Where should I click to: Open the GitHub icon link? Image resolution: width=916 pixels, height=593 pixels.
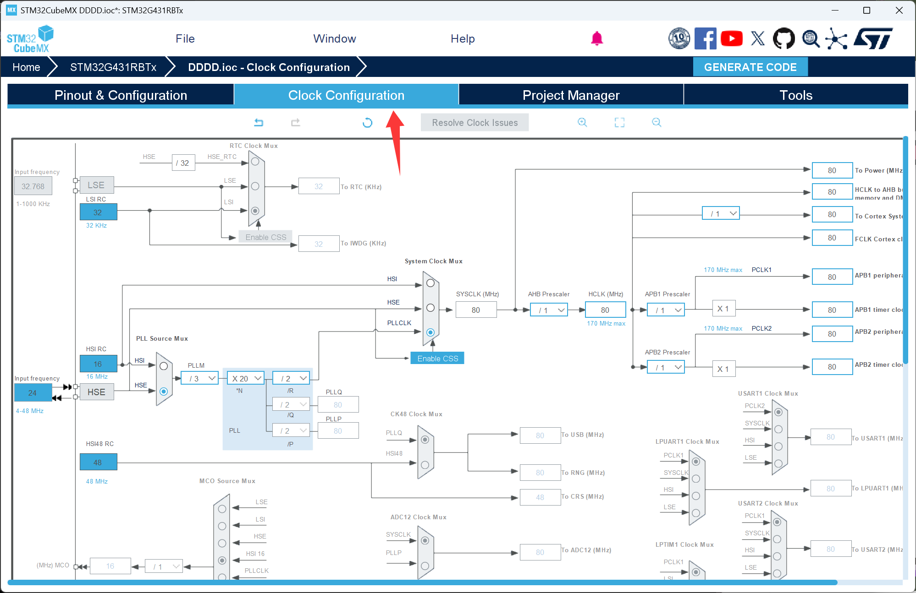(784, 38)
